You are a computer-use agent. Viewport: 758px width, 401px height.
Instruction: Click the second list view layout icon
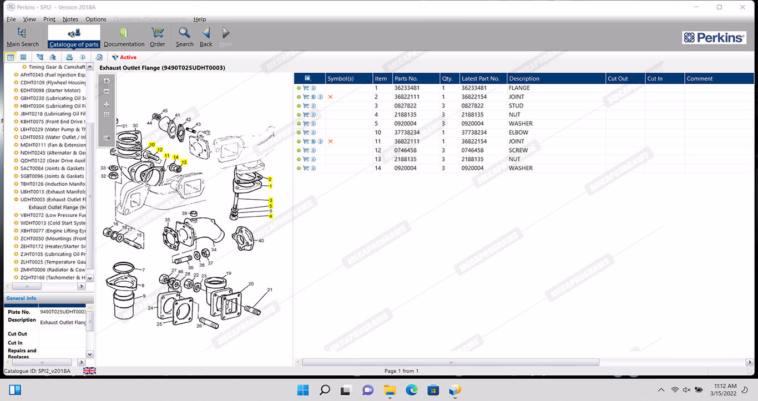tap(23, 57)
